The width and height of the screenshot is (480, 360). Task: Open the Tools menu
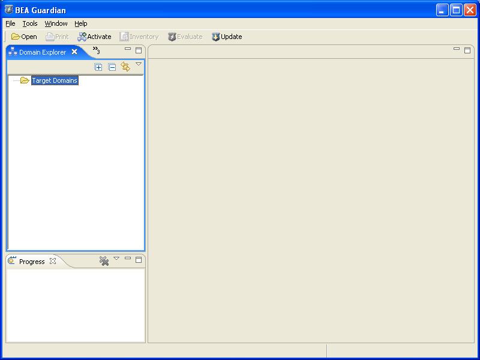[x=30, y=23]
